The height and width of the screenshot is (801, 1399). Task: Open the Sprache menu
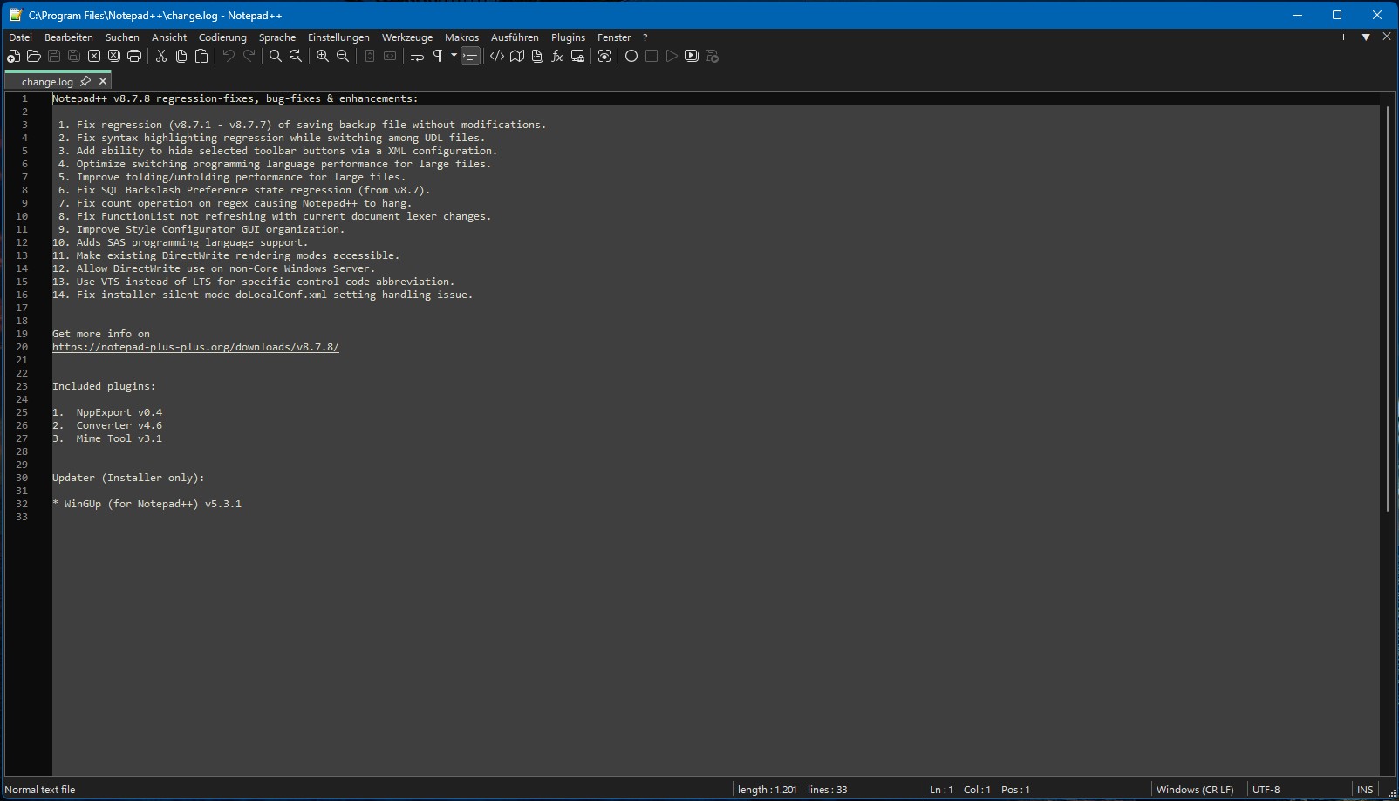277,37
